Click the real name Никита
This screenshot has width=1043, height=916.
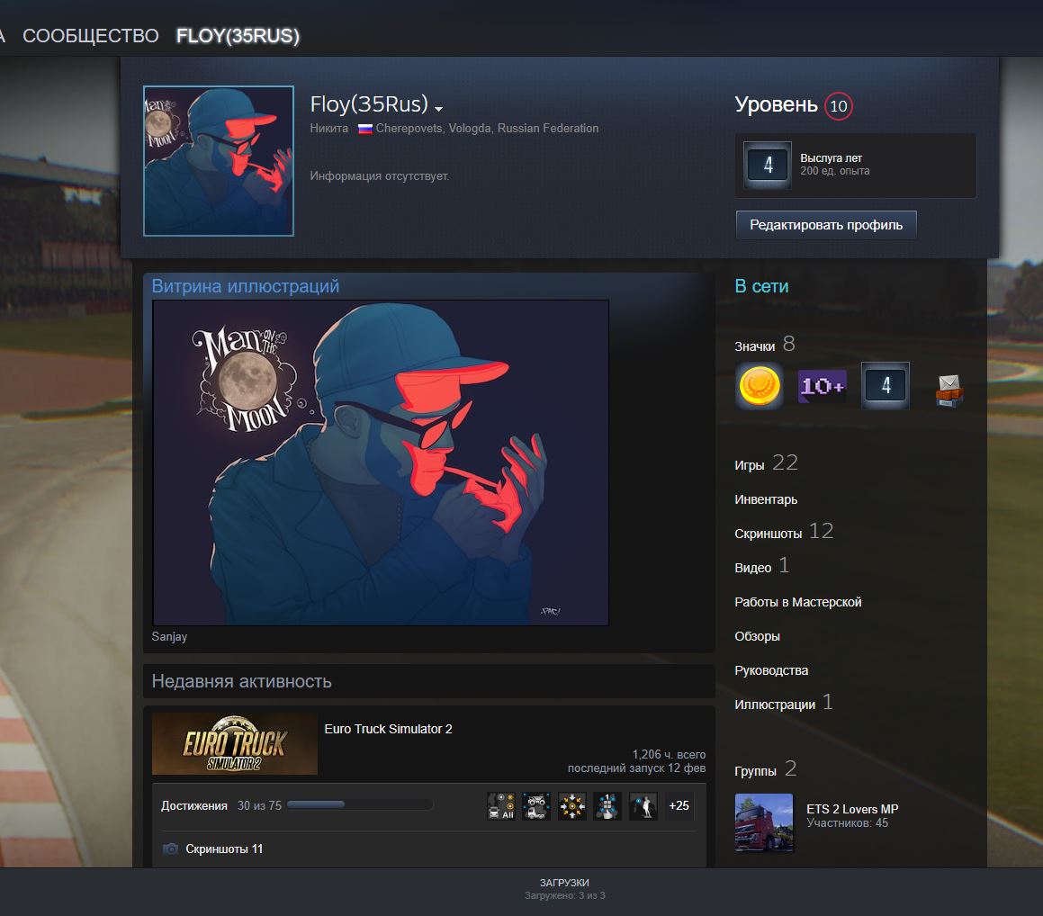pos(329,129)
